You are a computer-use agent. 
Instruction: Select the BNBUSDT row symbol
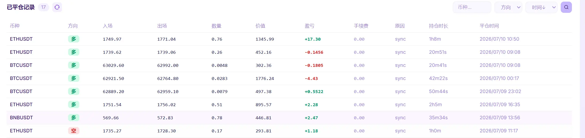pyautogui.click(x=21, y=118)
